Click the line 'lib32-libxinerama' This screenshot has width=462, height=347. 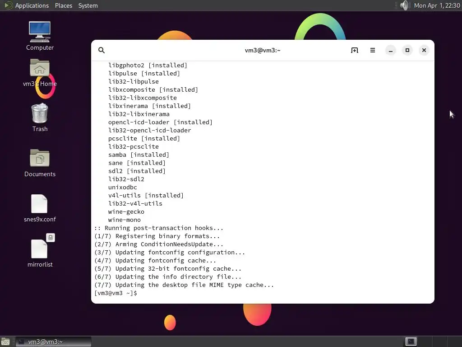(139, 114)
